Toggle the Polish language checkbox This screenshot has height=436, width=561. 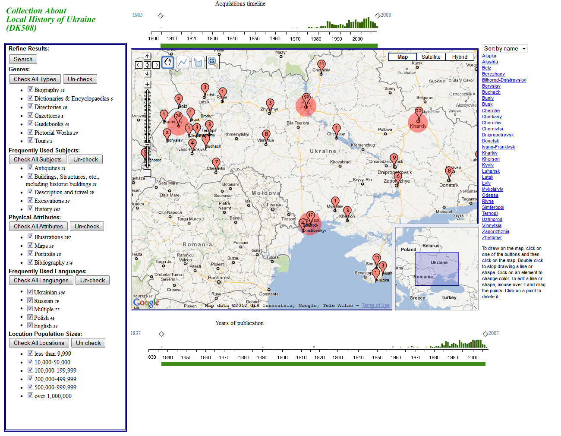click(30, 317)
